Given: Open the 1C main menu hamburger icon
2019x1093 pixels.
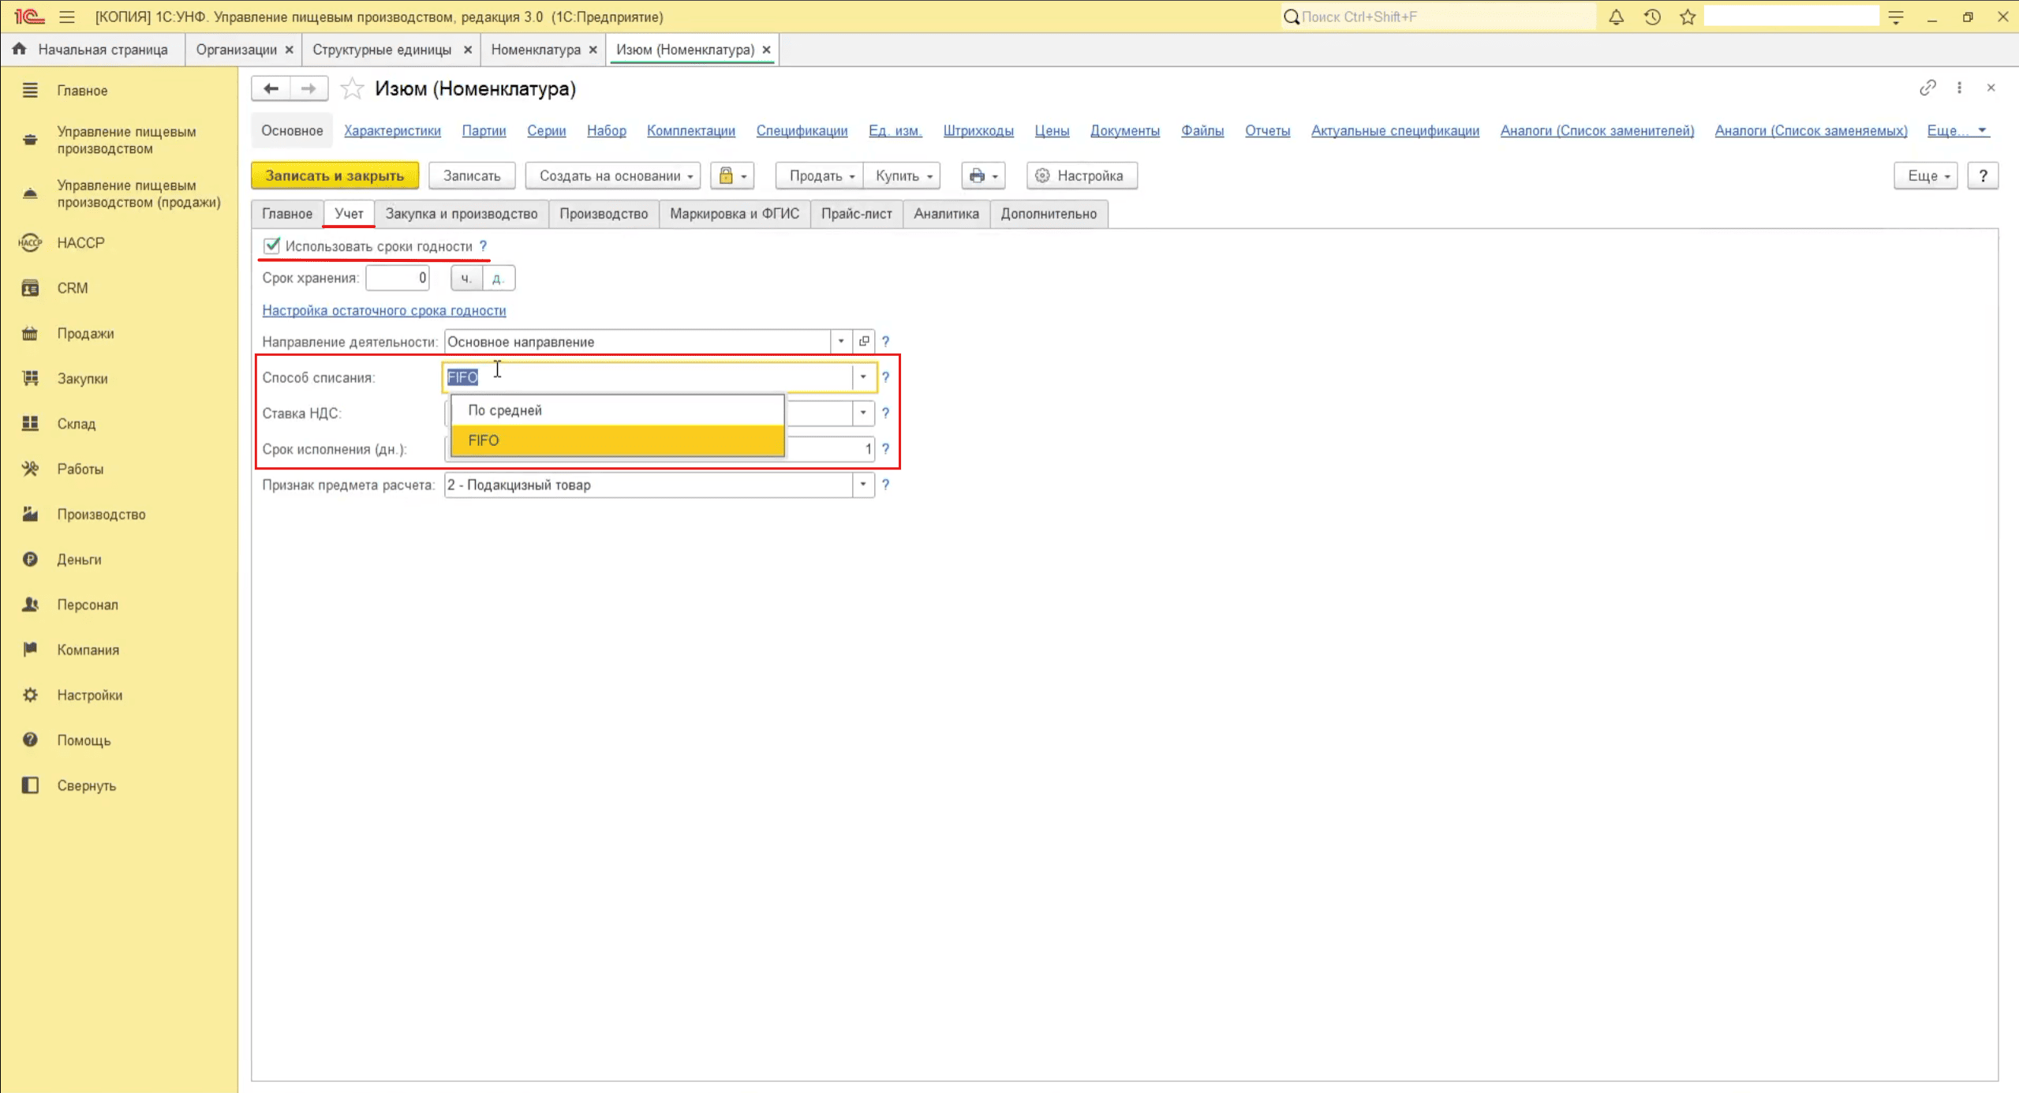Looking at the screenshot, I should (x=67, y=17).
